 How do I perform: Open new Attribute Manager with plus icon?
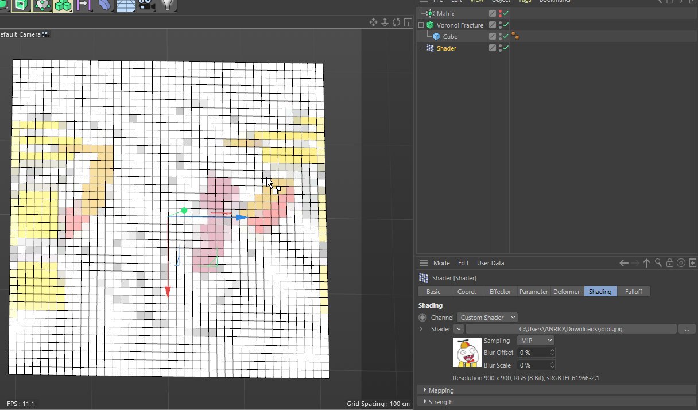click(693, 263)
